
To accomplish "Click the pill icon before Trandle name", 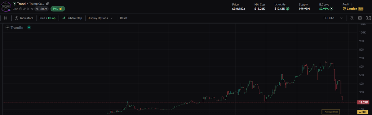I will 15,4.
